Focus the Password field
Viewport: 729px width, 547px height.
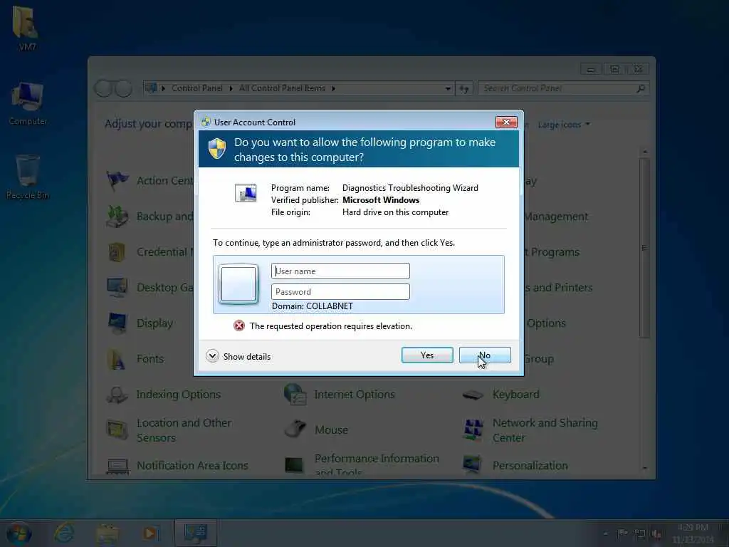point(340,291)
